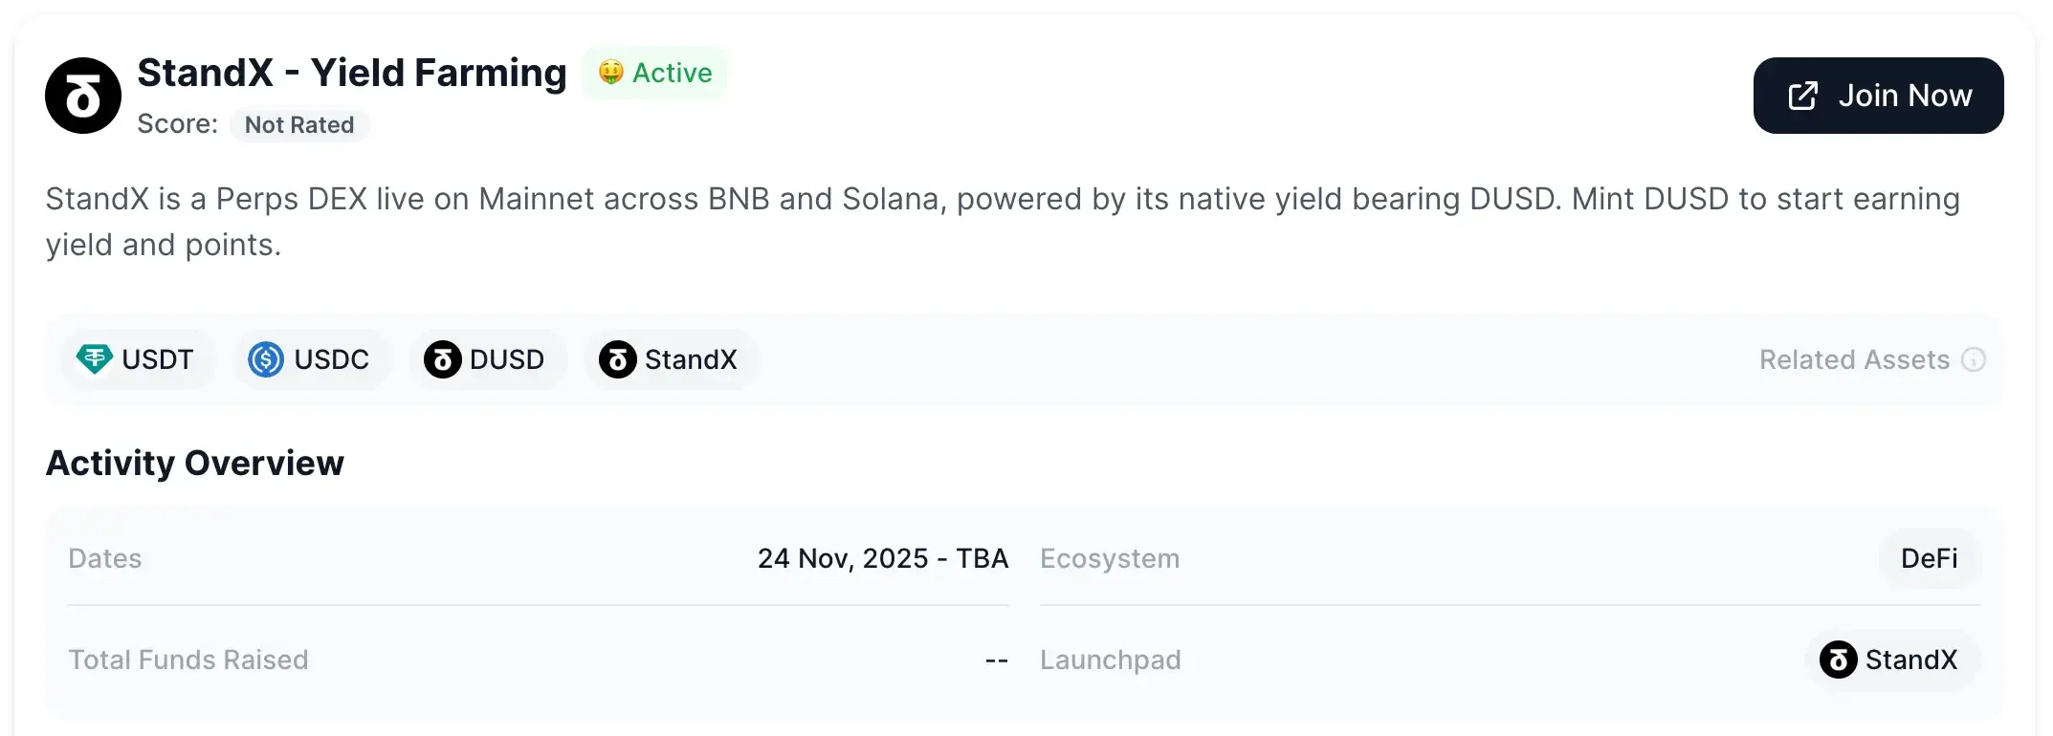
Task: Select the StandX launchpad tag
Action: [x=1891, y=660]
